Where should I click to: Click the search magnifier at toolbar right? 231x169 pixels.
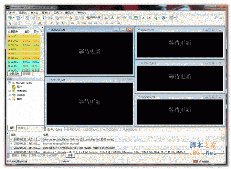pos(216,18)
